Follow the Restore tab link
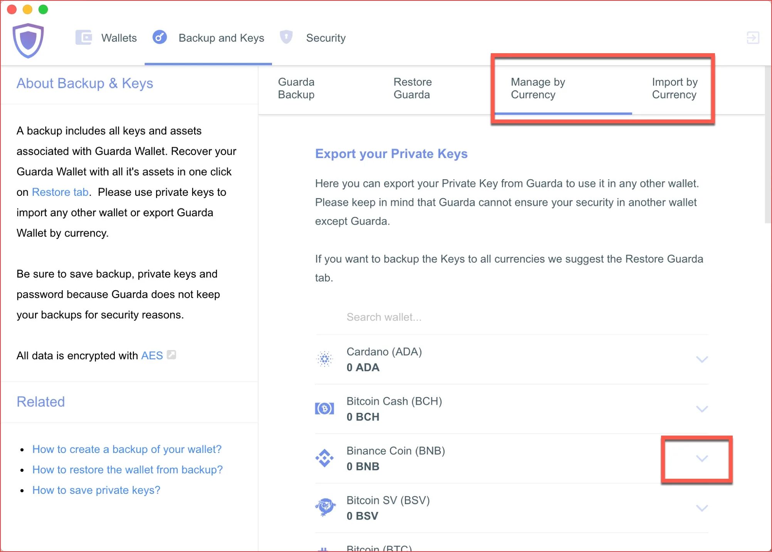 60,192
